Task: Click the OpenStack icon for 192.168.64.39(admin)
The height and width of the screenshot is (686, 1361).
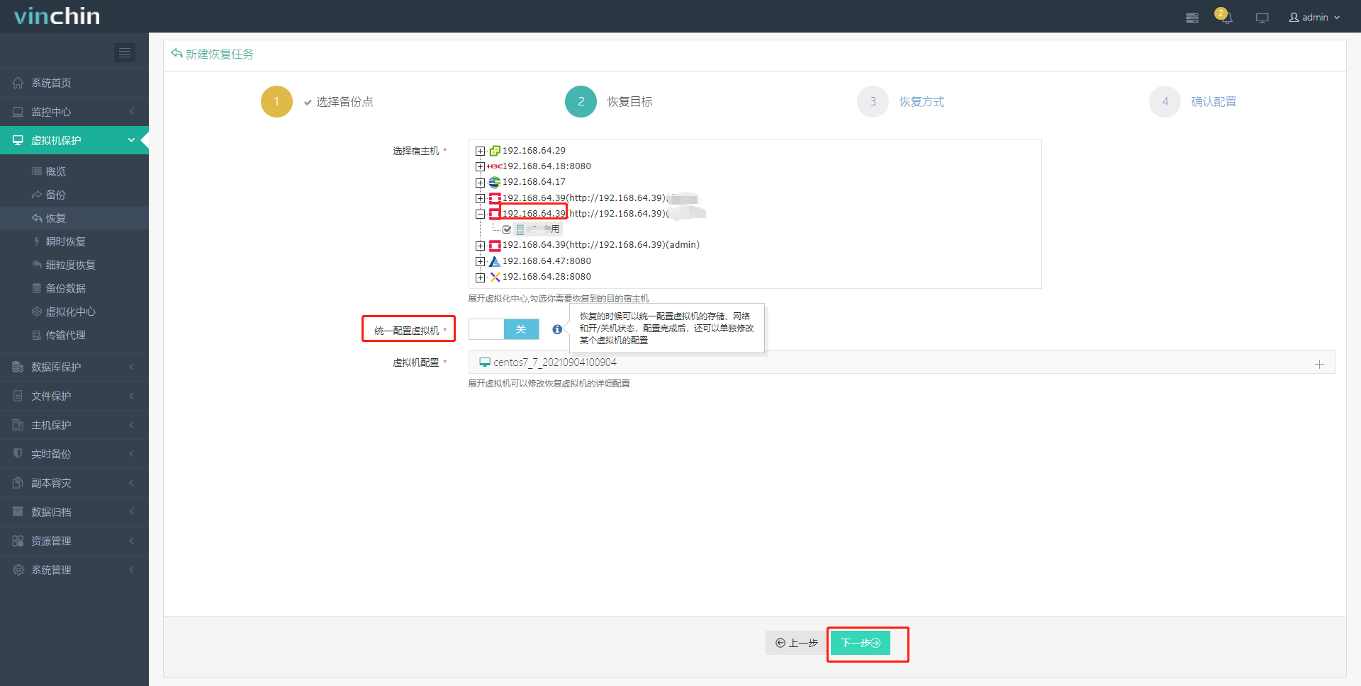Action: click(494, 245)
